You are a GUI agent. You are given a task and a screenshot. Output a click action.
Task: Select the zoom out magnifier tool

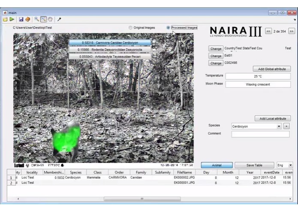43,19
